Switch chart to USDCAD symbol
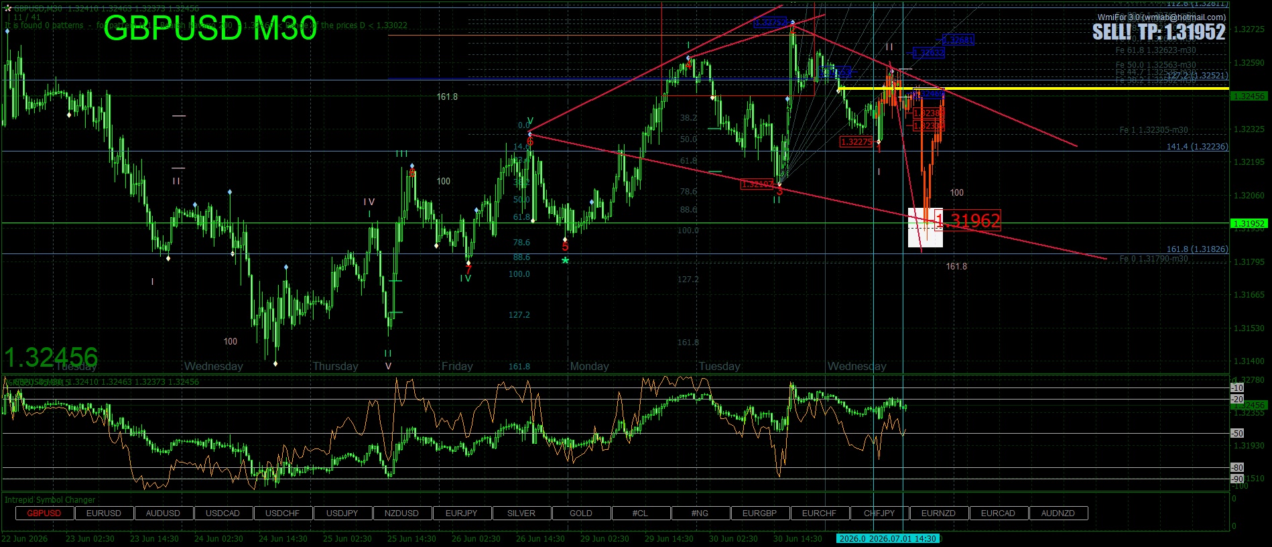Viewport: 1272px width, 547px height. click(x=222, y=513)
